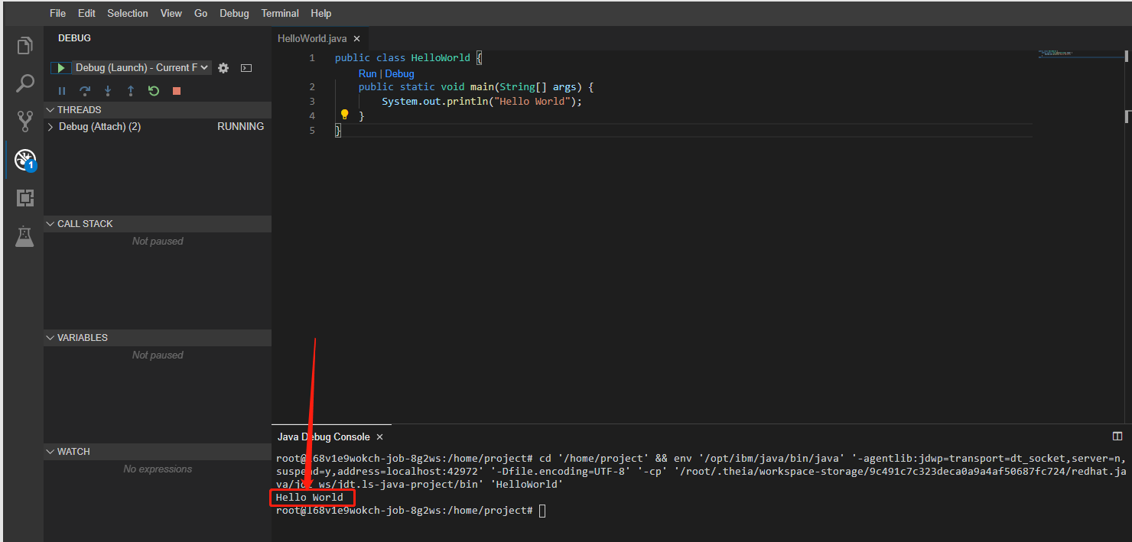The image size is (1132, 542).
Task: Pause the debug session
Action: [62, 91]
